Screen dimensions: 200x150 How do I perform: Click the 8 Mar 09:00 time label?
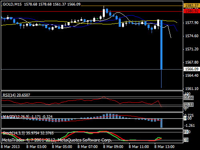113,147
